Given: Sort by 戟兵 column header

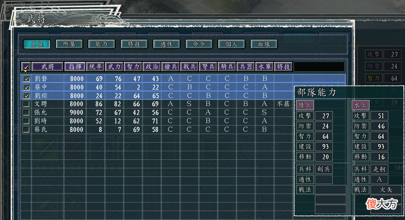Looking at the screenshot, I should 189,67.
